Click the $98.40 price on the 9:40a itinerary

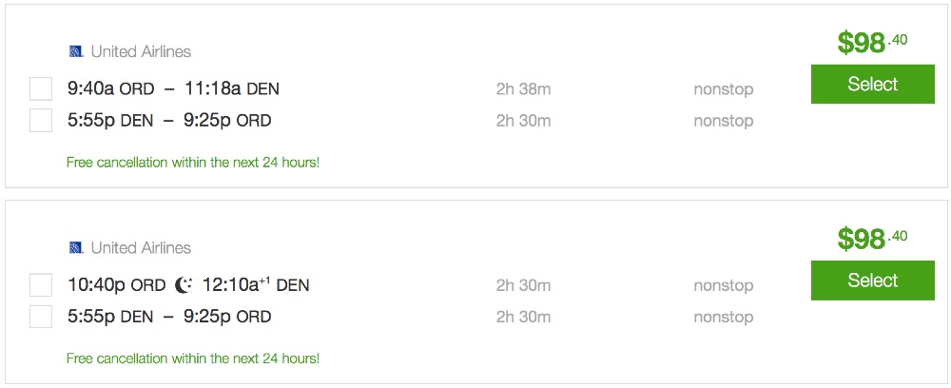[872, 42]
